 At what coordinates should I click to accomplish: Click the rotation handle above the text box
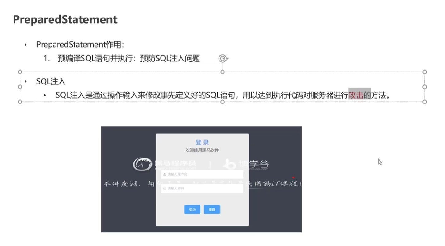coord(223,58)
